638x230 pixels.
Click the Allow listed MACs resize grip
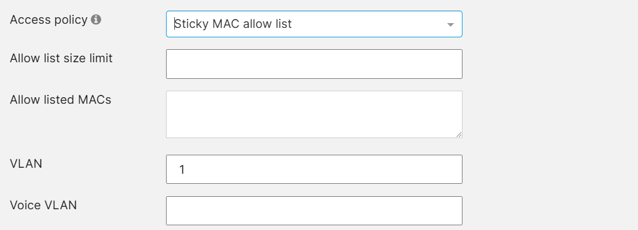pyautogui.click(x=459, y=135)
